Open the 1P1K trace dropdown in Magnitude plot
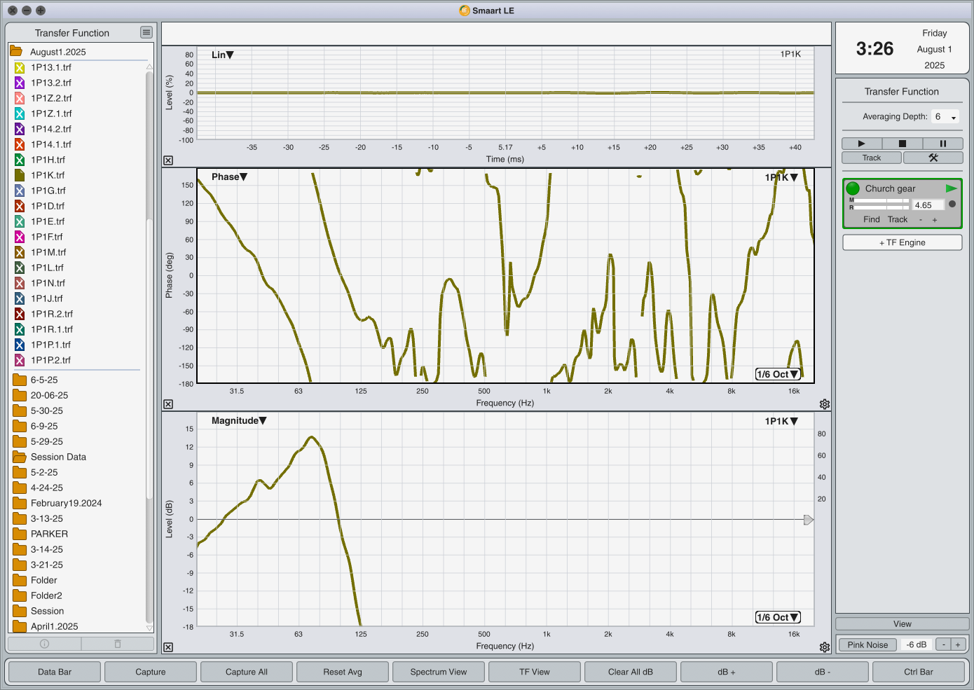This screenshot has width=974, height=690. point(781,421)
